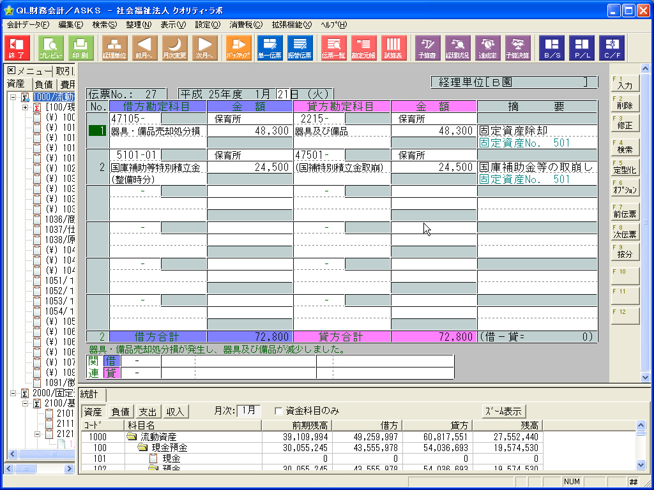Image resolution: width=654 pixels, height=490 pixels.
Task: Click the F3 修正 button
Action: point(625,123)
